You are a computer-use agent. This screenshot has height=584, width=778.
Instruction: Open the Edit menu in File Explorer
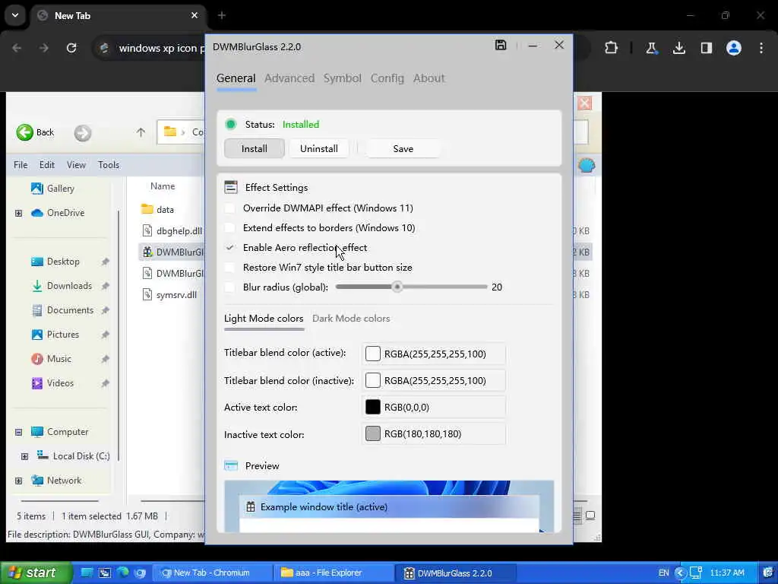47,165
